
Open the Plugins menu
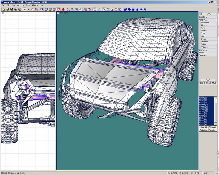pyautogui.click(x=35, y=5)
